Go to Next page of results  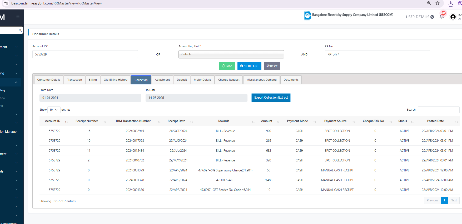click(x=454, y=200)
